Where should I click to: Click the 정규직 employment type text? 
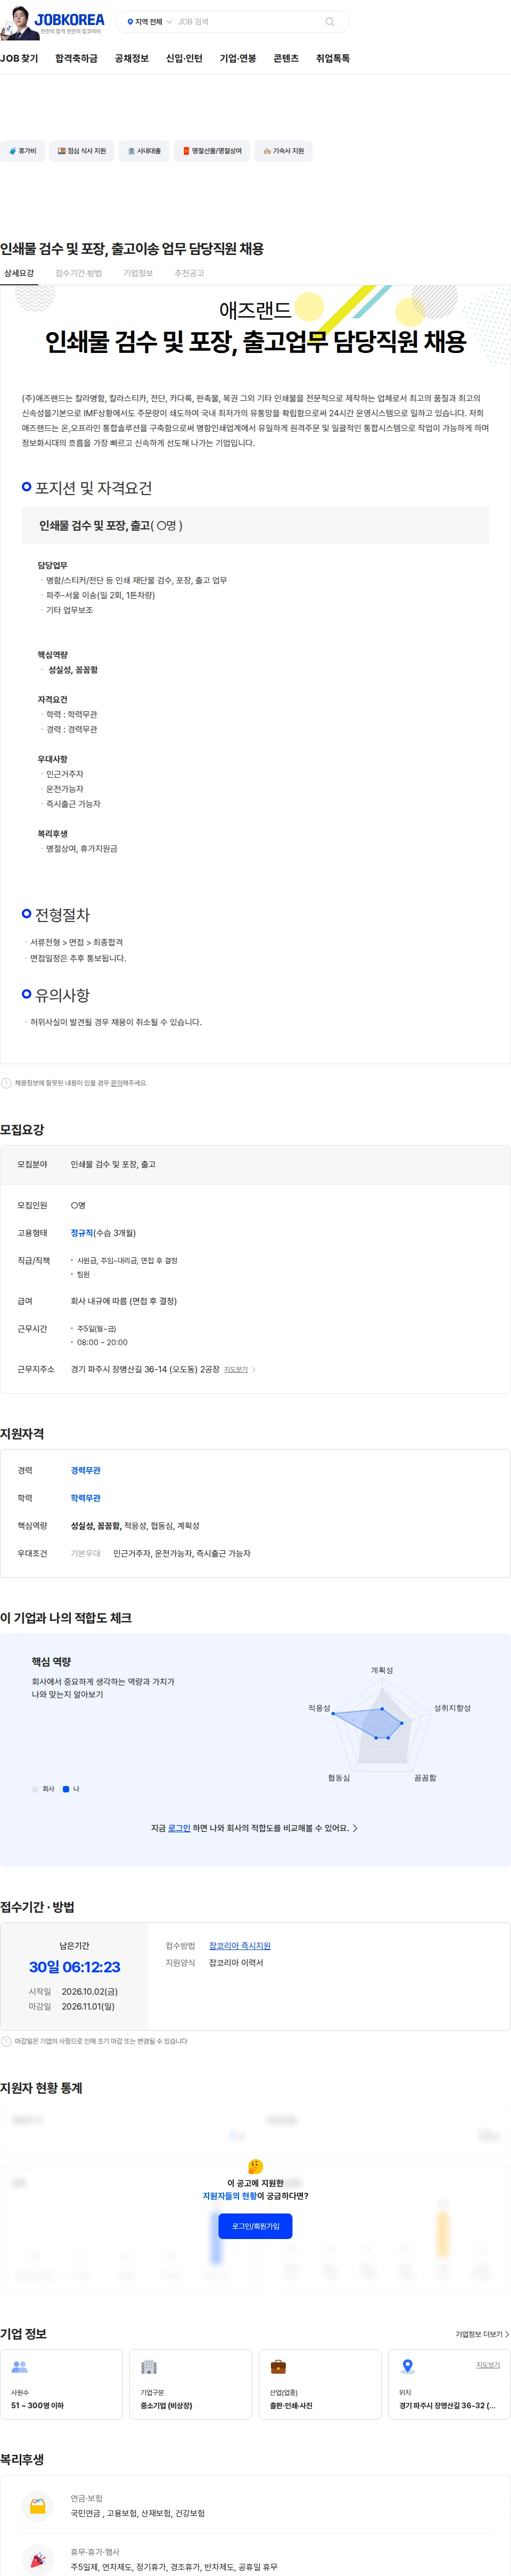point(81,1233)
